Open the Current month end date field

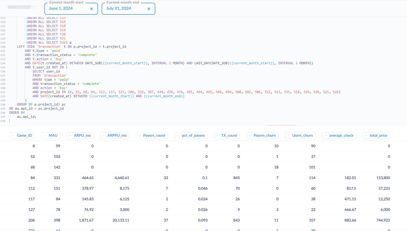click(124, 9)
